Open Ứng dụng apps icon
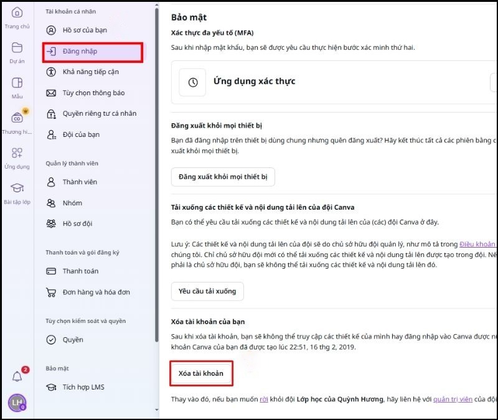The image size is (498, 420). tap(17, 152)
